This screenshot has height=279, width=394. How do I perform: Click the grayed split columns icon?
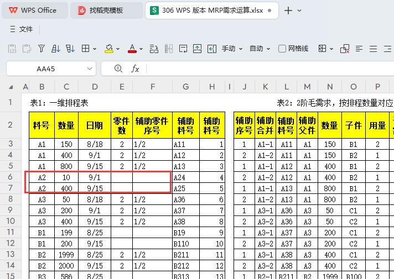tap(169, 49)
